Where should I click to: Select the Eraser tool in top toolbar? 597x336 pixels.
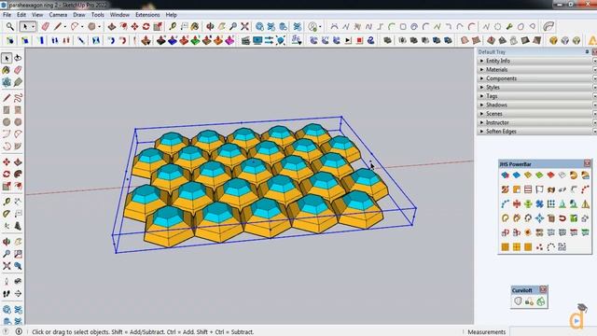coord(46,27)
